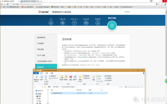Open the Internet access globe icon

(x=63, y=23)
